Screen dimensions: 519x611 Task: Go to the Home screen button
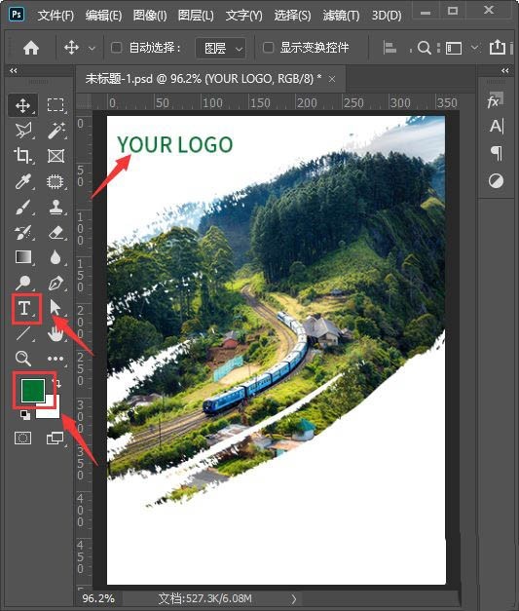point(31,48)
